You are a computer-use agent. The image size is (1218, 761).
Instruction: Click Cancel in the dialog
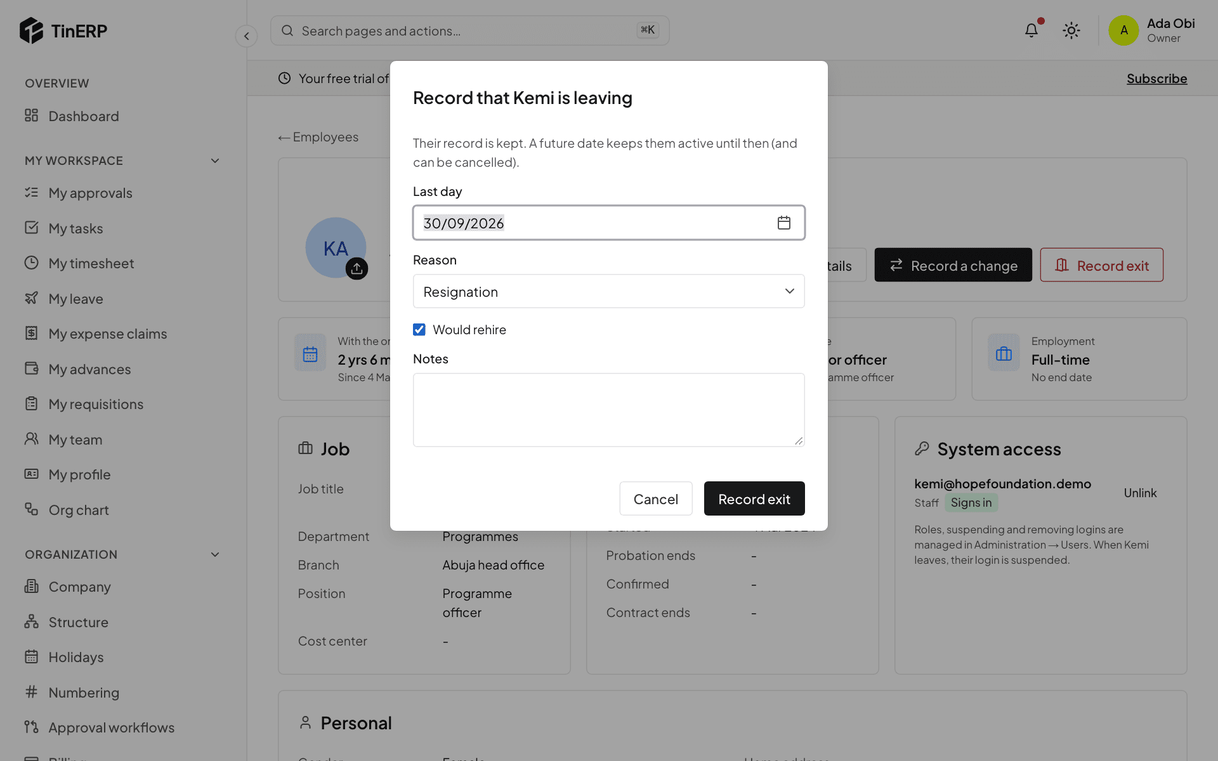656,498
